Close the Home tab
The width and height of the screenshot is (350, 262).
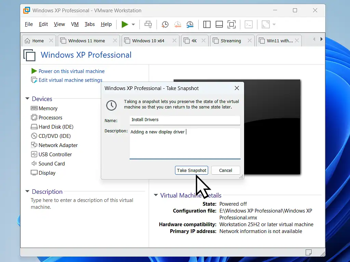(x=51, y=41)
